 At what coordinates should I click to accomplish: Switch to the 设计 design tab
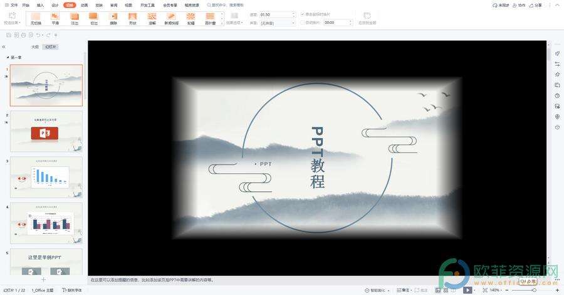[x=55, y=6]
